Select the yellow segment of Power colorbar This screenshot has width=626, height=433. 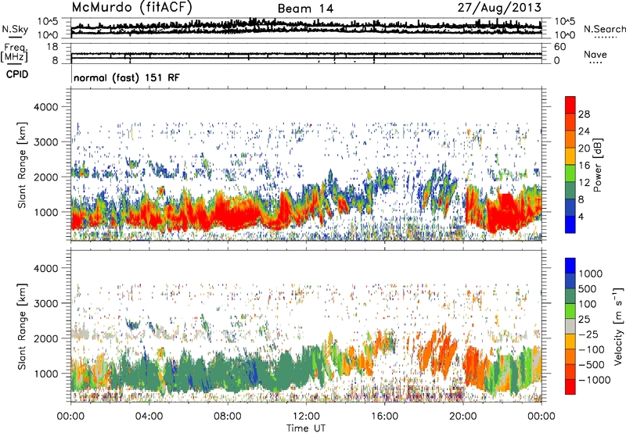570,157
